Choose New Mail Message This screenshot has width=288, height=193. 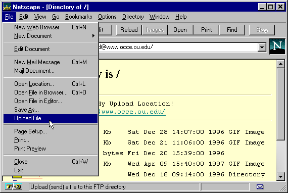click(51, 62)
